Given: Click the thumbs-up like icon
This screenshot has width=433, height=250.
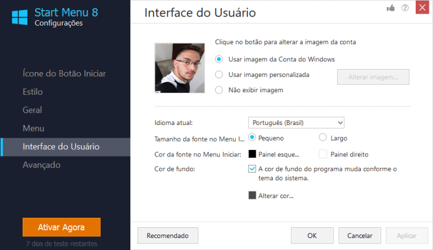Looking at the screenshot, I should click(391, 8).
